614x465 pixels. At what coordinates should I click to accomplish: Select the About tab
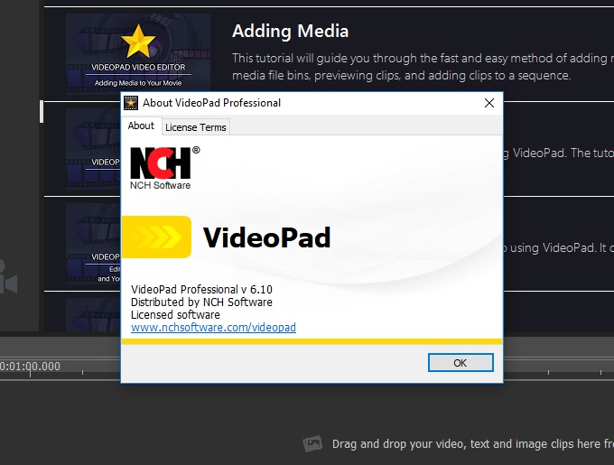point(141,126)
